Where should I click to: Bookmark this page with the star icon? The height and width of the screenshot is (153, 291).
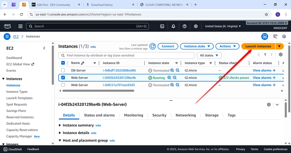(267, 14)
